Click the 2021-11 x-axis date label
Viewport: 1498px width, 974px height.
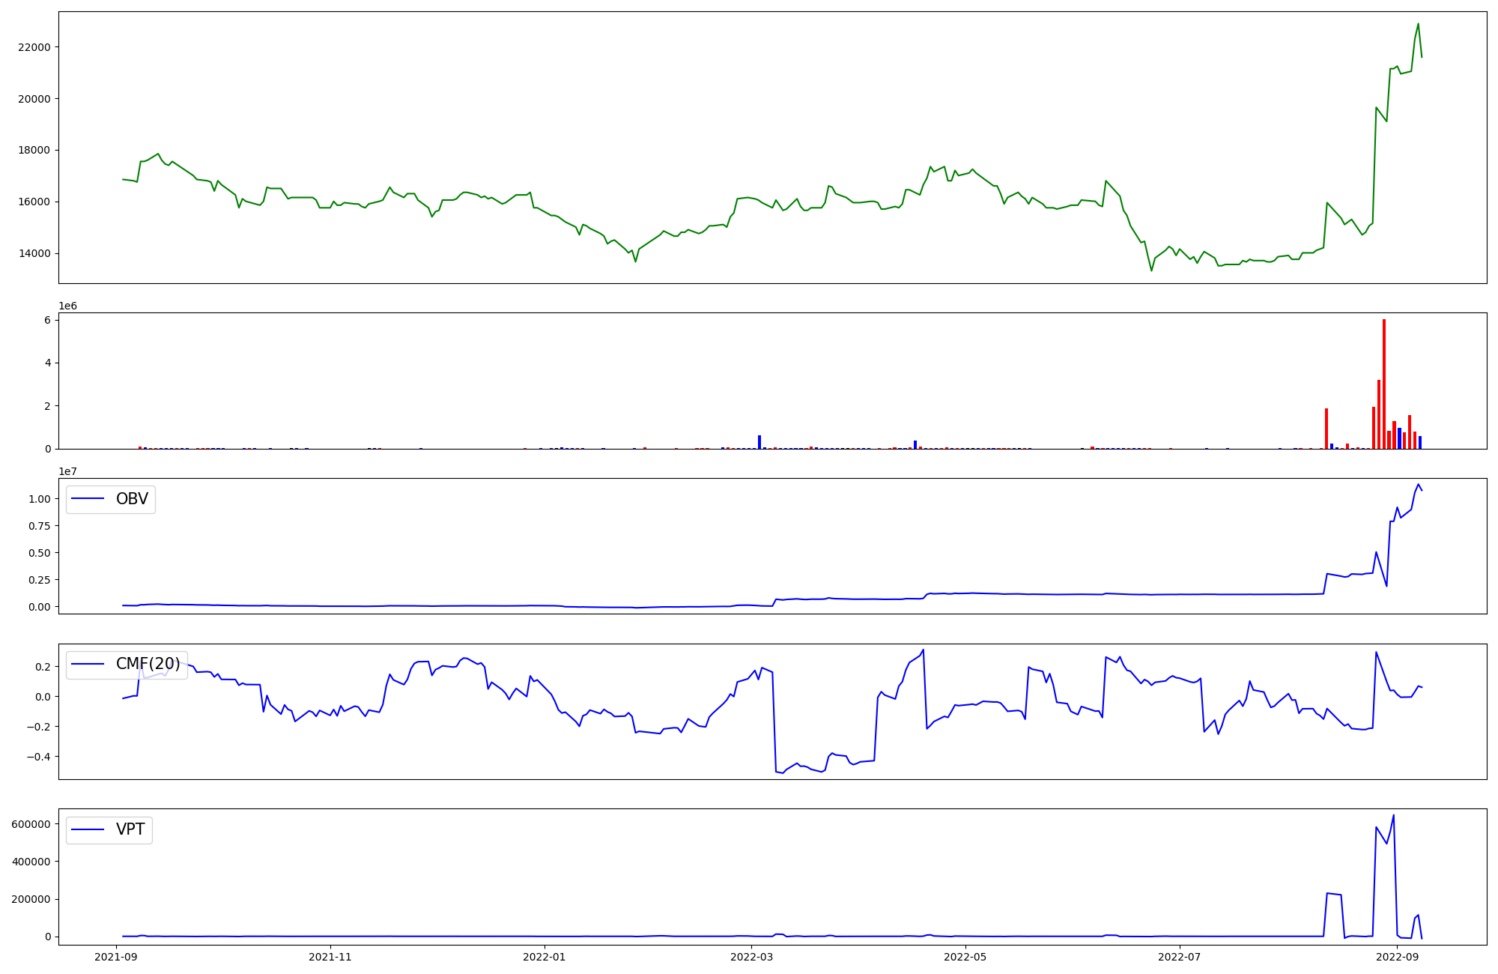point(330,957)
